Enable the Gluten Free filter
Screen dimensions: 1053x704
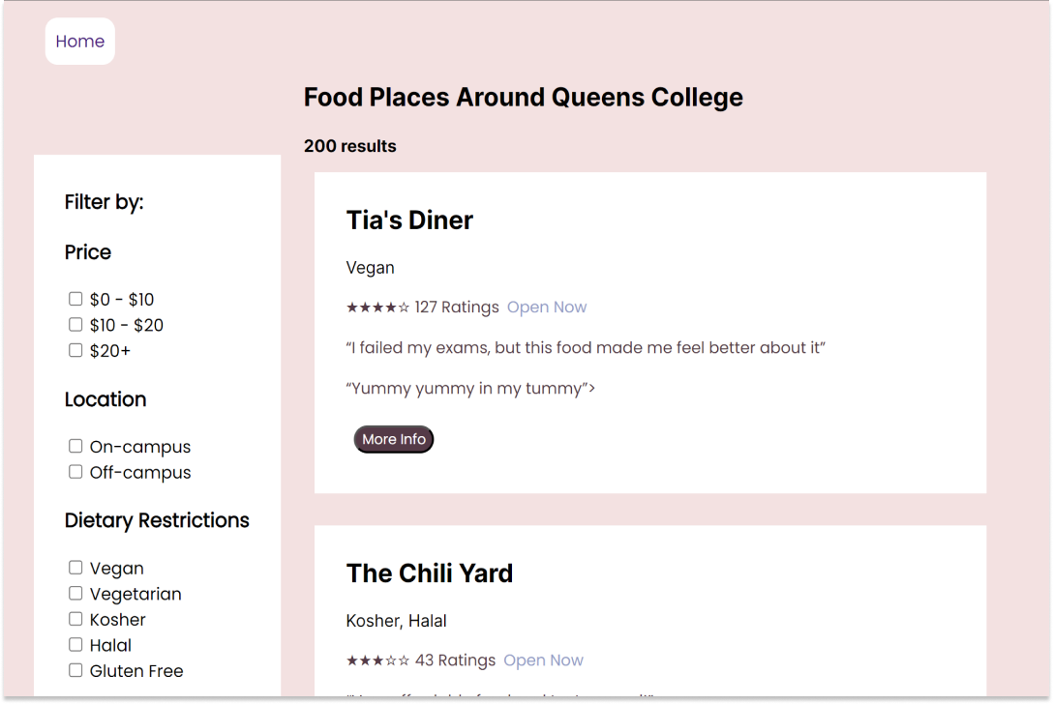(x=75, y=670)
